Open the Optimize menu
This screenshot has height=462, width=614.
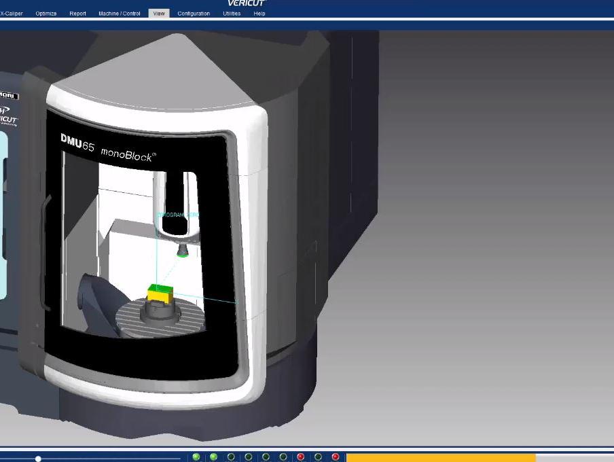point(46,14)
